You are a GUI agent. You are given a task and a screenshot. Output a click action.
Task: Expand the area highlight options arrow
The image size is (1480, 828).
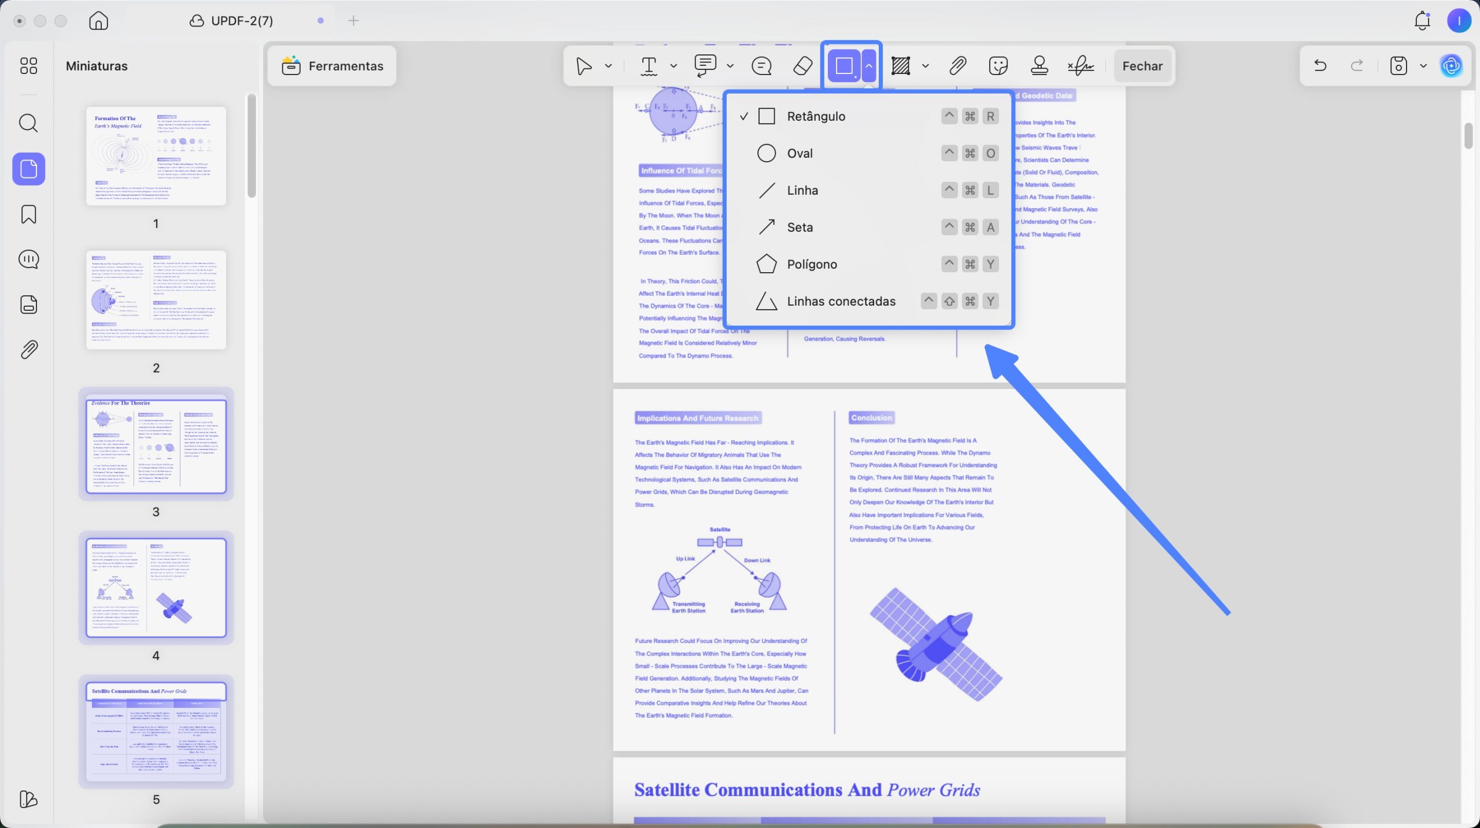[x=926, y=66]
